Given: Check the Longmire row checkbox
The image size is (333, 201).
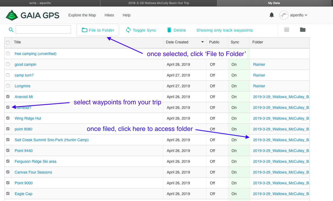Looking at the screenshot, I should pyautogui.click(x=8, y=86).
